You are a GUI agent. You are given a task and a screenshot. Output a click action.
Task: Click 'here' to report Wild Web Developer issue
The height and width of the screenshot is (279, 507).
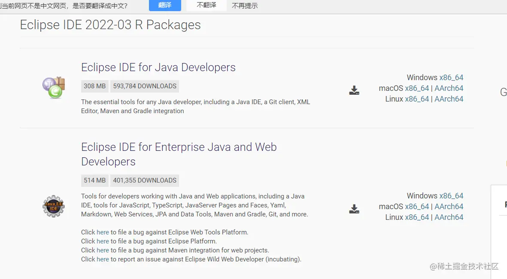103,259
